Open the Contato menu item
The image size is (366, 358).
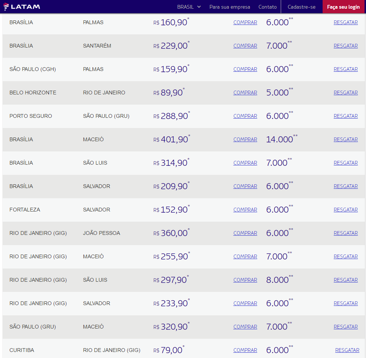(x=268, y=7)
